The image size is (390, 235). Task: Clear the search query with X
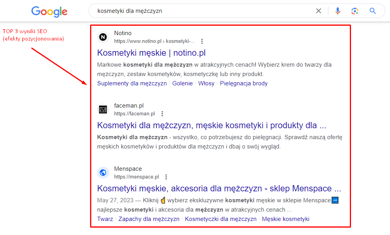[318, 11]
